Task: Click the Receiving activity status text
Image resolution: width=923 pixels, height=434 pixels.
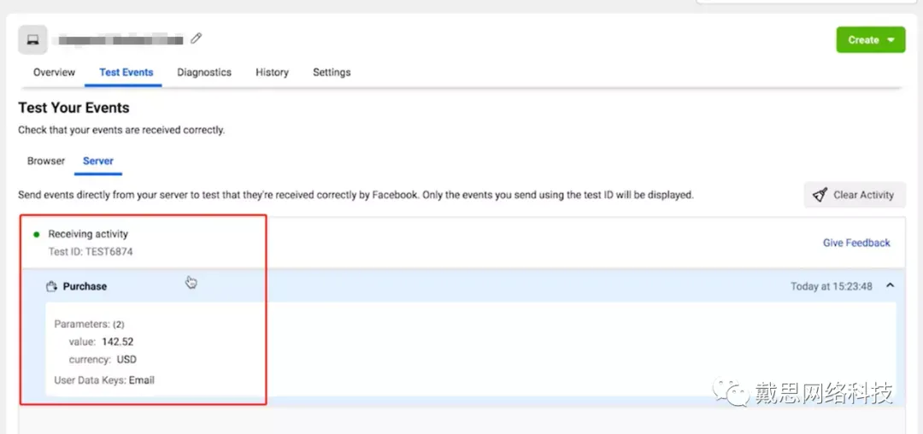Action: click(x=88, y=234)
